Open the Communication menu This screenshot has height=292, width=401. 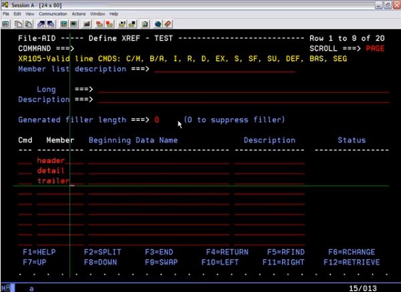pos(53,14)
